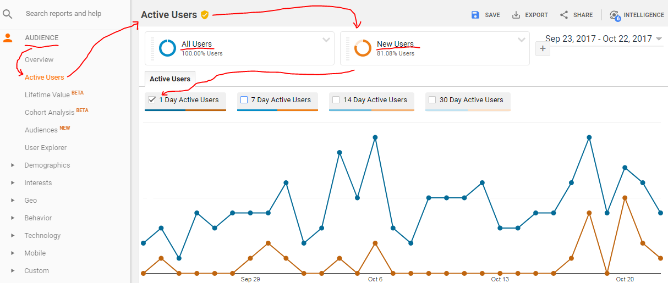Click the 30 Day Active Users color bar

(468, 110)
